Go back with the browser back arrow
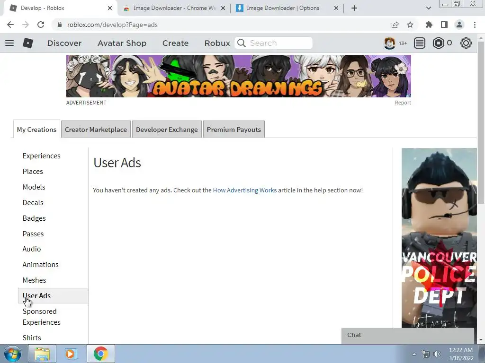 tap(10, 25)
